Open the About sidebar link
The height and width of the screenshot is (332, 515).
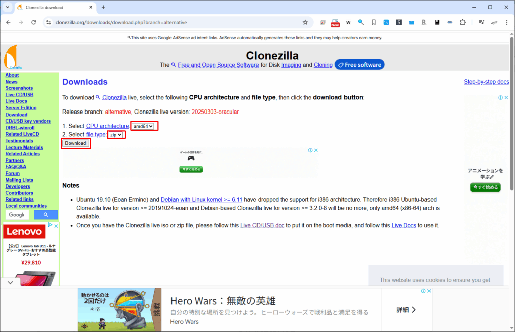(12, 75)
